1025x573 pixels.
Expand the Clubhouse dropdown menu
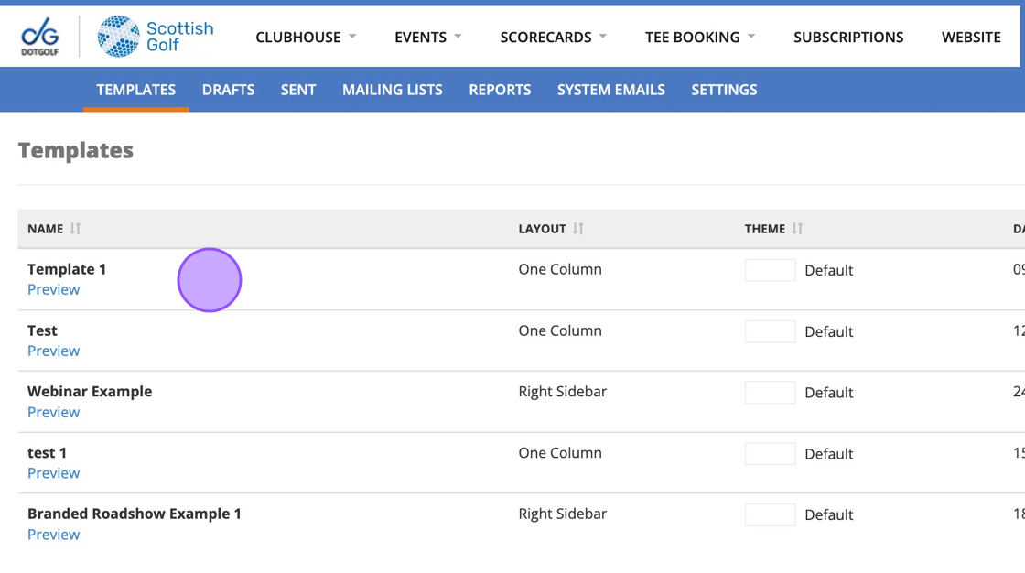(306, 38)
